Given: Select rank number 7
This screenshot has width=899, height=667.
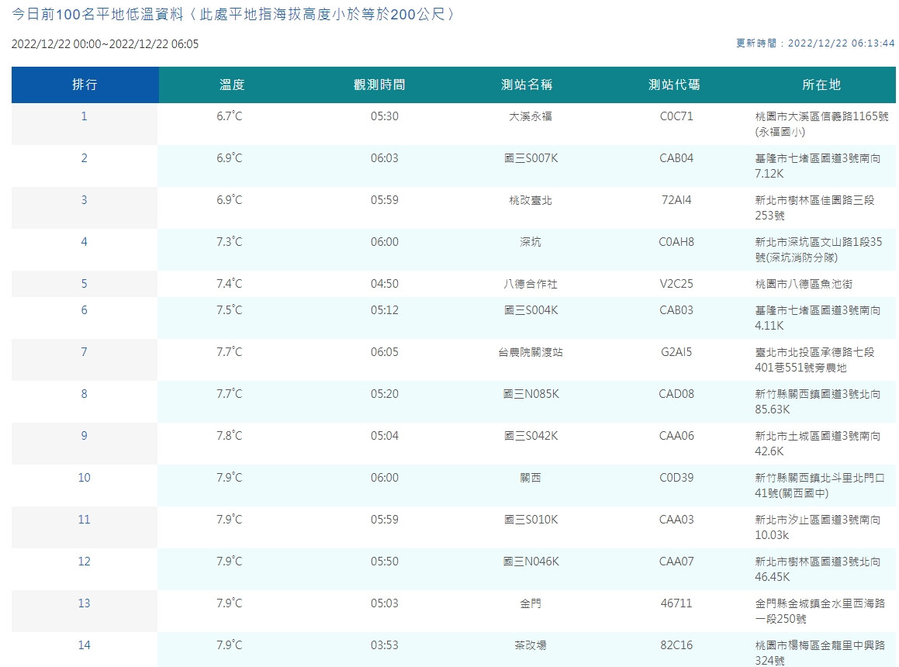Looking at the screenshot, I should pyautogui.click(x=85, y=352).
